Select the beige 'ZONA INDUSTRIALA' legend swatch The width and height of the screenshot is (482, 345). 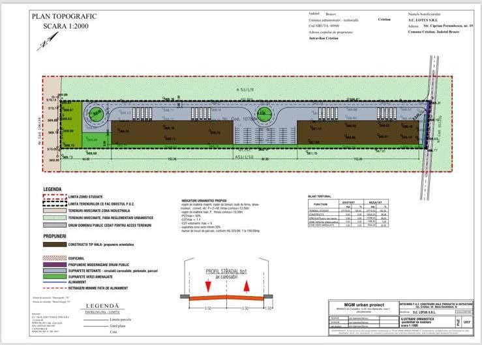coord(55,211)
